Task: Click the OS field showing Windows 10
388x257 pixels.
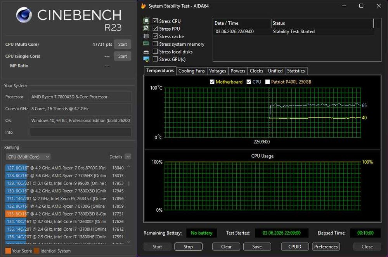Action: pos(81,120)
